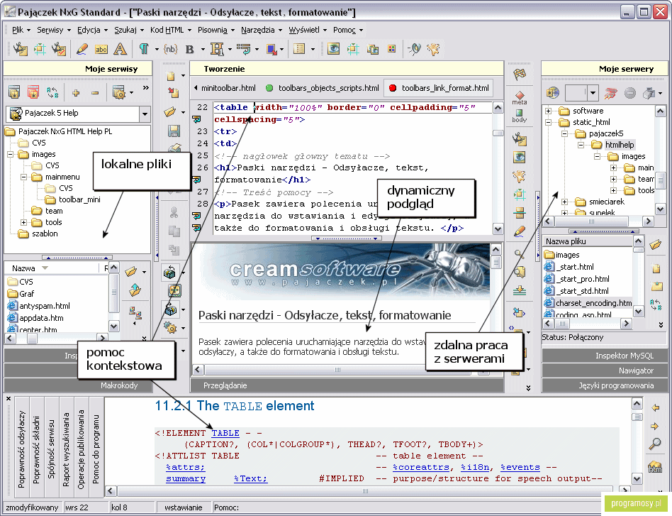Open the Inspektor MySQL panel
The image size is (672, 516).
[x=604, y=356]
